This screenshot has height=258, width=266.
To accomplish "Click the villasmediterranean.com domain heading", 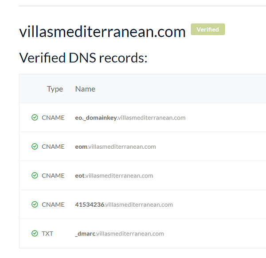I will [x=102, y=32].
